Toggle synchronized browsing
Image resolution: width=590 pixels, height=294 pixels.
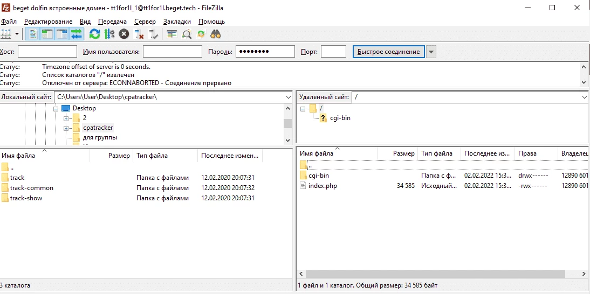click(201, 34)
